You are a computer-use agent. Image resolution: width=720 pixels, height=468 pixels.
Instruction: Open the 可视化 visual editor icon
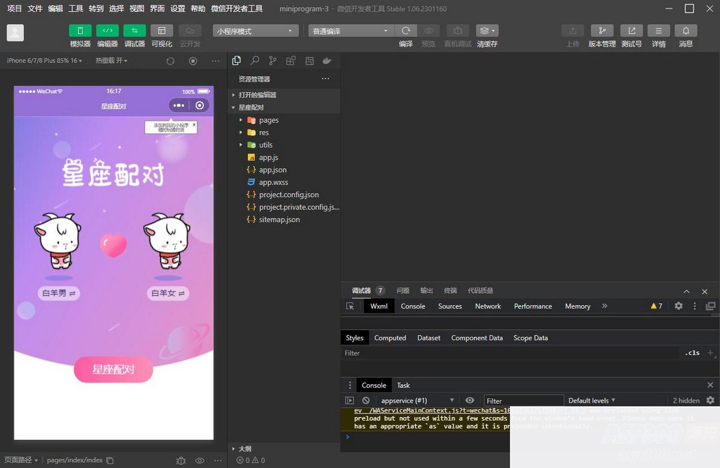click(161, 30)
